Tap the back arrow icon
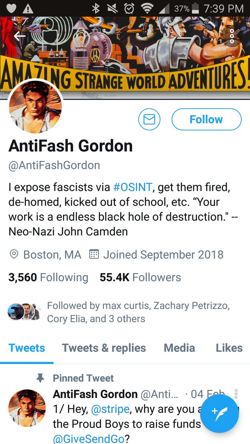Image resolution: width=250 pixels, height=444 pixels. [20, 36]
